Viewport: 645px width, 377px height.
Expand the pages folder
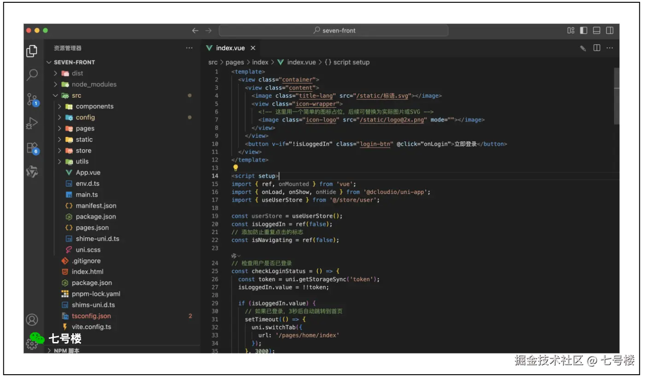tap(85, 129)
